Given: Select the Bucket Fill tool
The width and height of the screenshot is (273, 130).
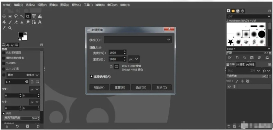Looking at the screenshot, I should [4, 22].
